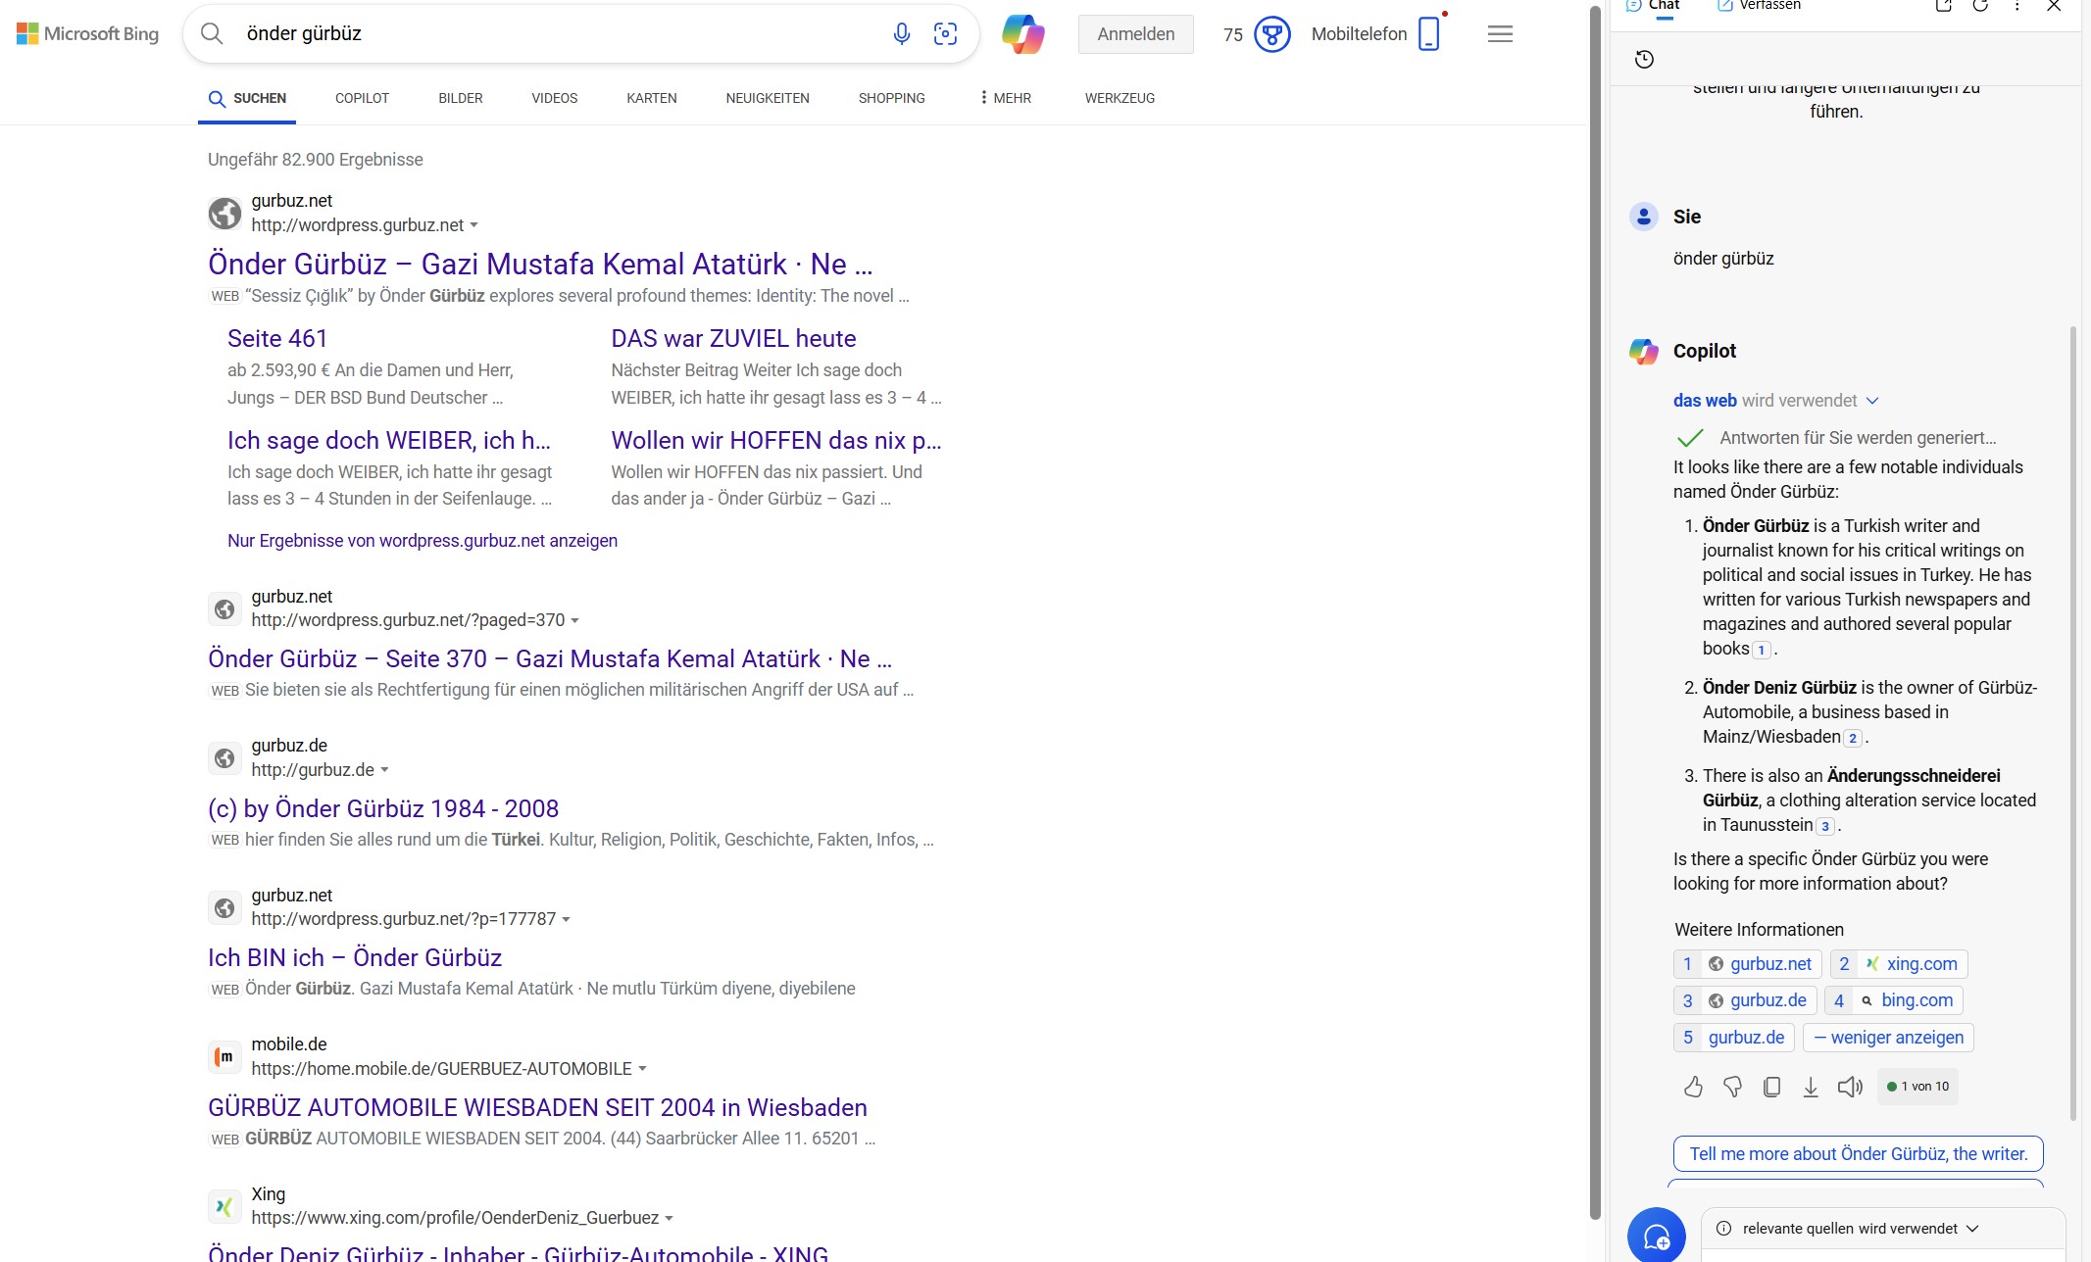Open source 2 xing.com chip
This screenshot has width=2091, height=1262.
click(1898, 964)
